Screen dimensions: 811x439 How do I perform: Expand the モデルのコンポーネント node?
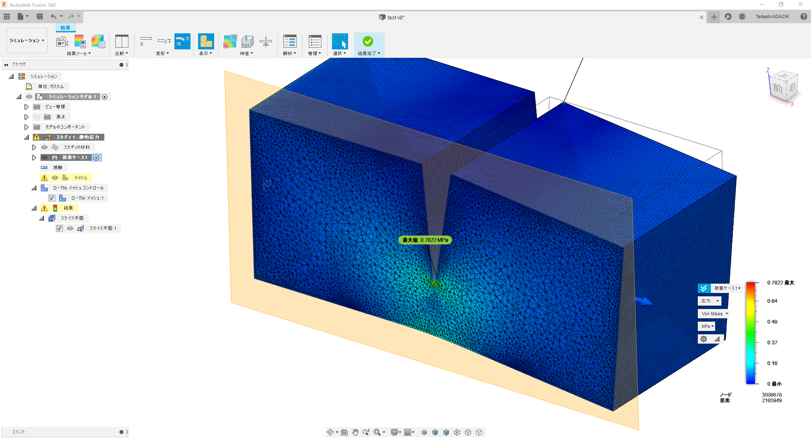pyautogui.click(x=26, y=127)
